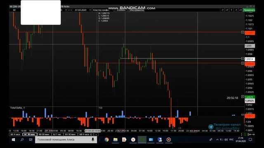This screenshot has height=148, width=264.
Task: Click the white 1,0974 price label
Action: tap(250, 59)
